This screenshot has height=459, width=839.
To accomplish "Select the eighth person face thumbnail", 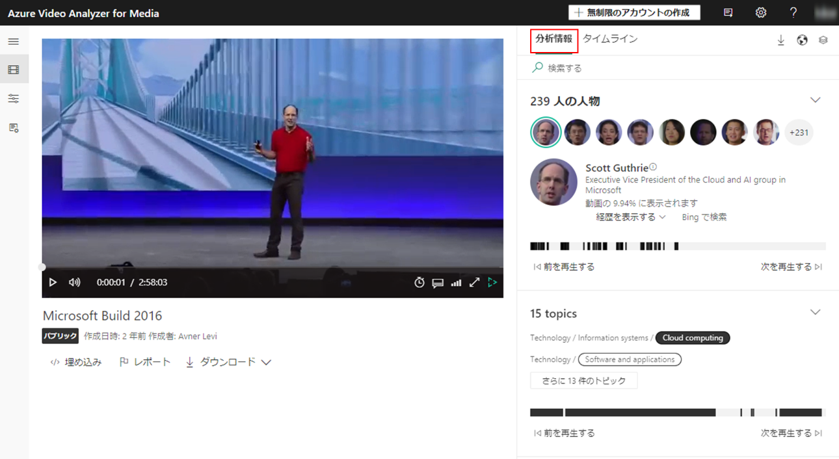I will tap(766, 133).
